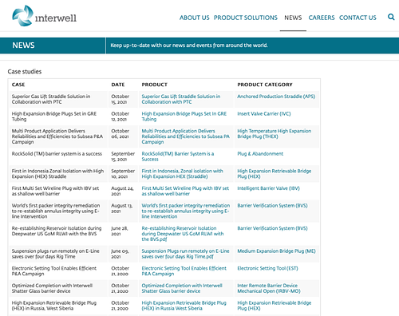
Task: Open Electronic Setting Tool (EST) category
Action: (x=267, y=268)
